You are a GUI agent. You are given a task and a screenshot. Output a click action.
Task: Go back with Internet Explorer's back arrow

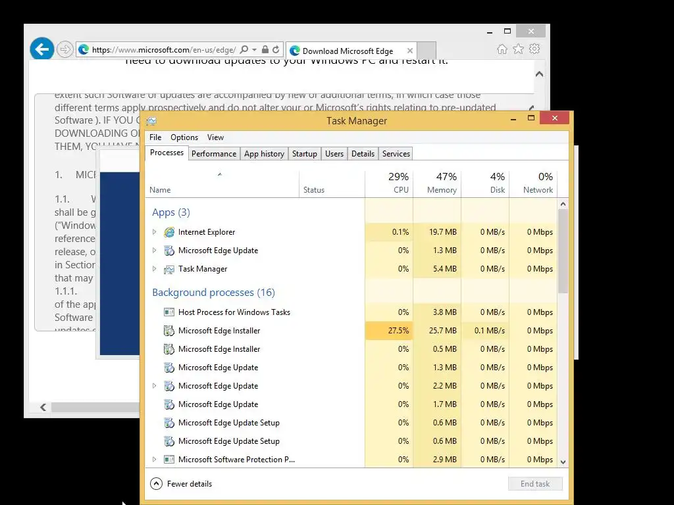pyautogui.click(x=41, y=49)
